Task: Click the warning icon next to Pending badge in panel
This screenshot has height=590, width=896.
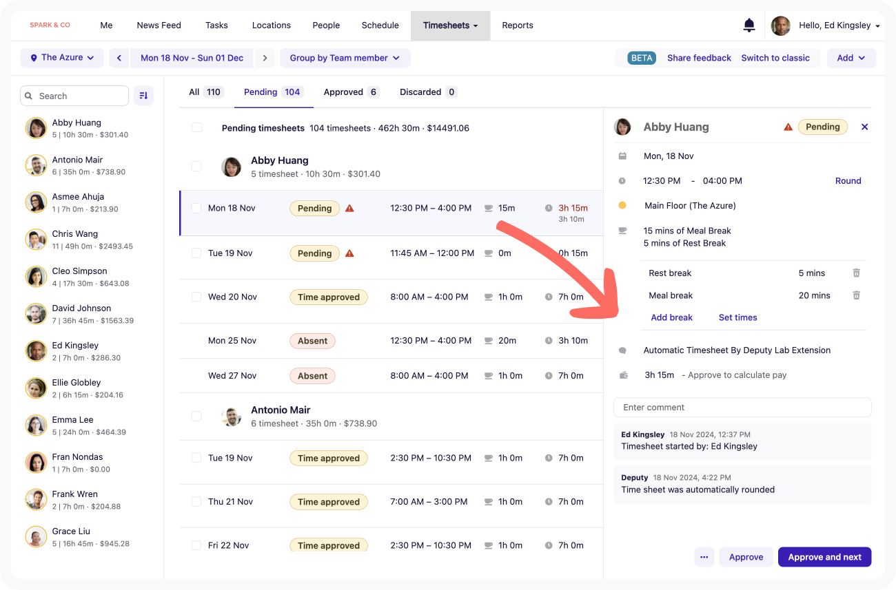Action: click(x=788, y=127)
